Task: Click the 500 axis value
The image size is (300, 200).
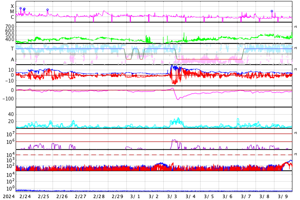Action: point(10,35)
